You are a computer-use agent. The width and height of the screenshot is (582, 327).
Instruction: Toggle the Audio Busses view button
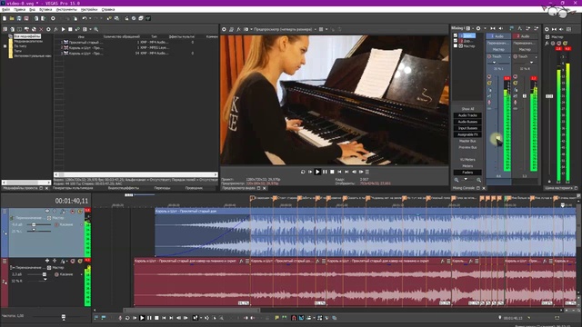click(467, 122)
